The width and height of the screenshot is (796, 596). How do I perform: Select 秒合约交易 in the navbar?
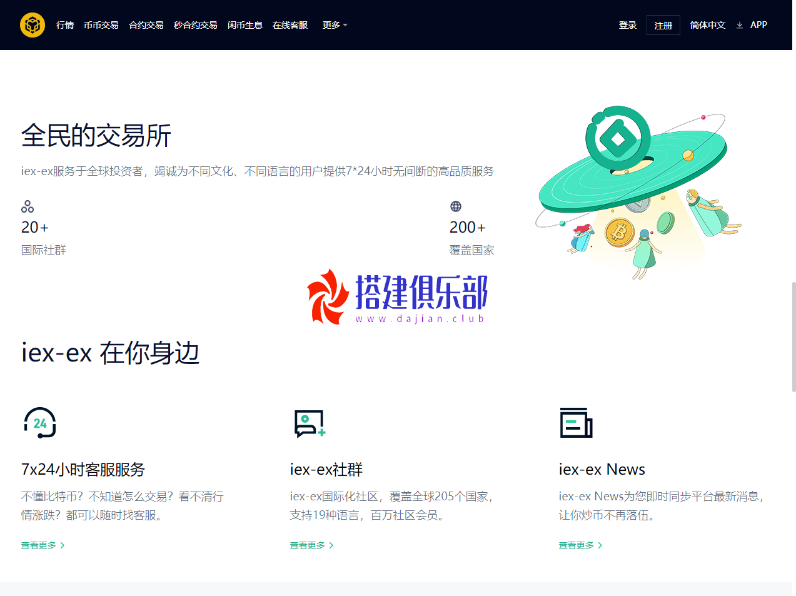(196, 25)
